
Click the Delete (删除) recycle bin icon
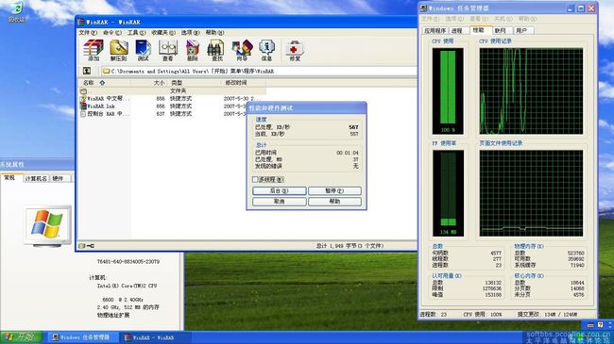[193, 50]
